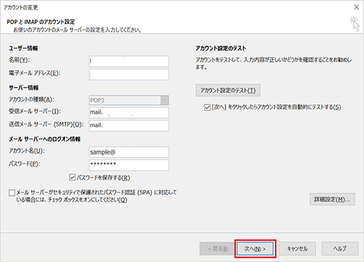Viewport: 364px width, 262px height.
Task: Focus the 電子メール アドレス(E) field
Action: [x=129, y=74]
